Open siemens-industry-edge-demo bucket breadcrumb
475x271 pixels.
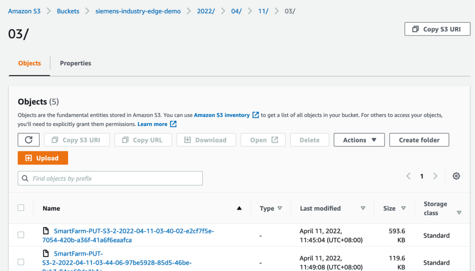(x=138, y=11)
